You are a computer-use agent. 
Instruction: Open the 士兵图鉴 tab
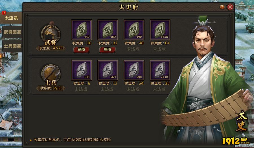[x=12, y=46]
